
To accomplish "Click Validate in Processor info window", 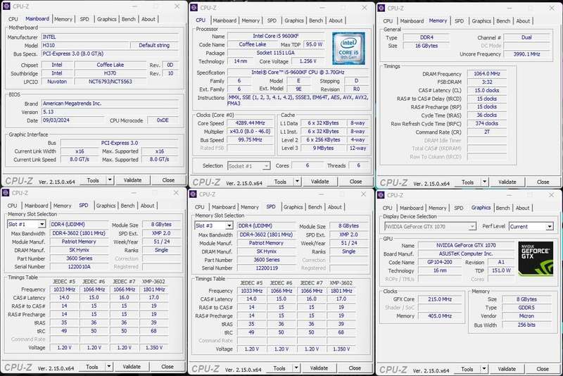I will (320, 182).
